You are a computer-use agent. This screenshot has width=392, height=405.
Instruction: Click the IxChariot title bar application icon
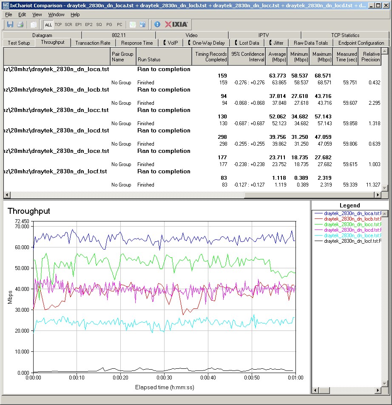coord(5,6)
